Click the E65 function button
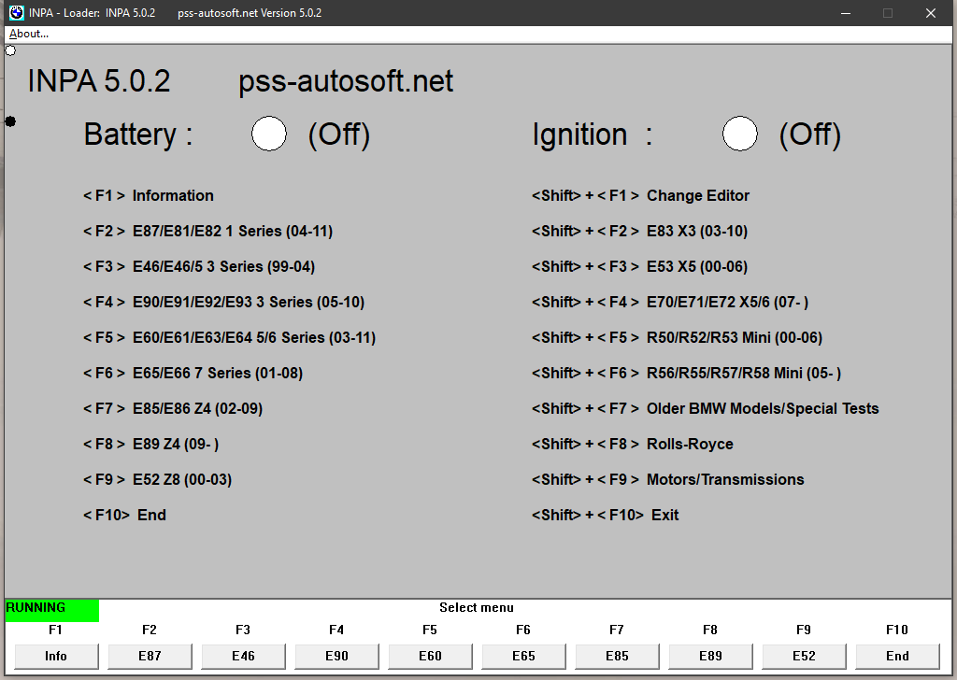The height and width of the screenshot is (680, 957). point(523,657)
